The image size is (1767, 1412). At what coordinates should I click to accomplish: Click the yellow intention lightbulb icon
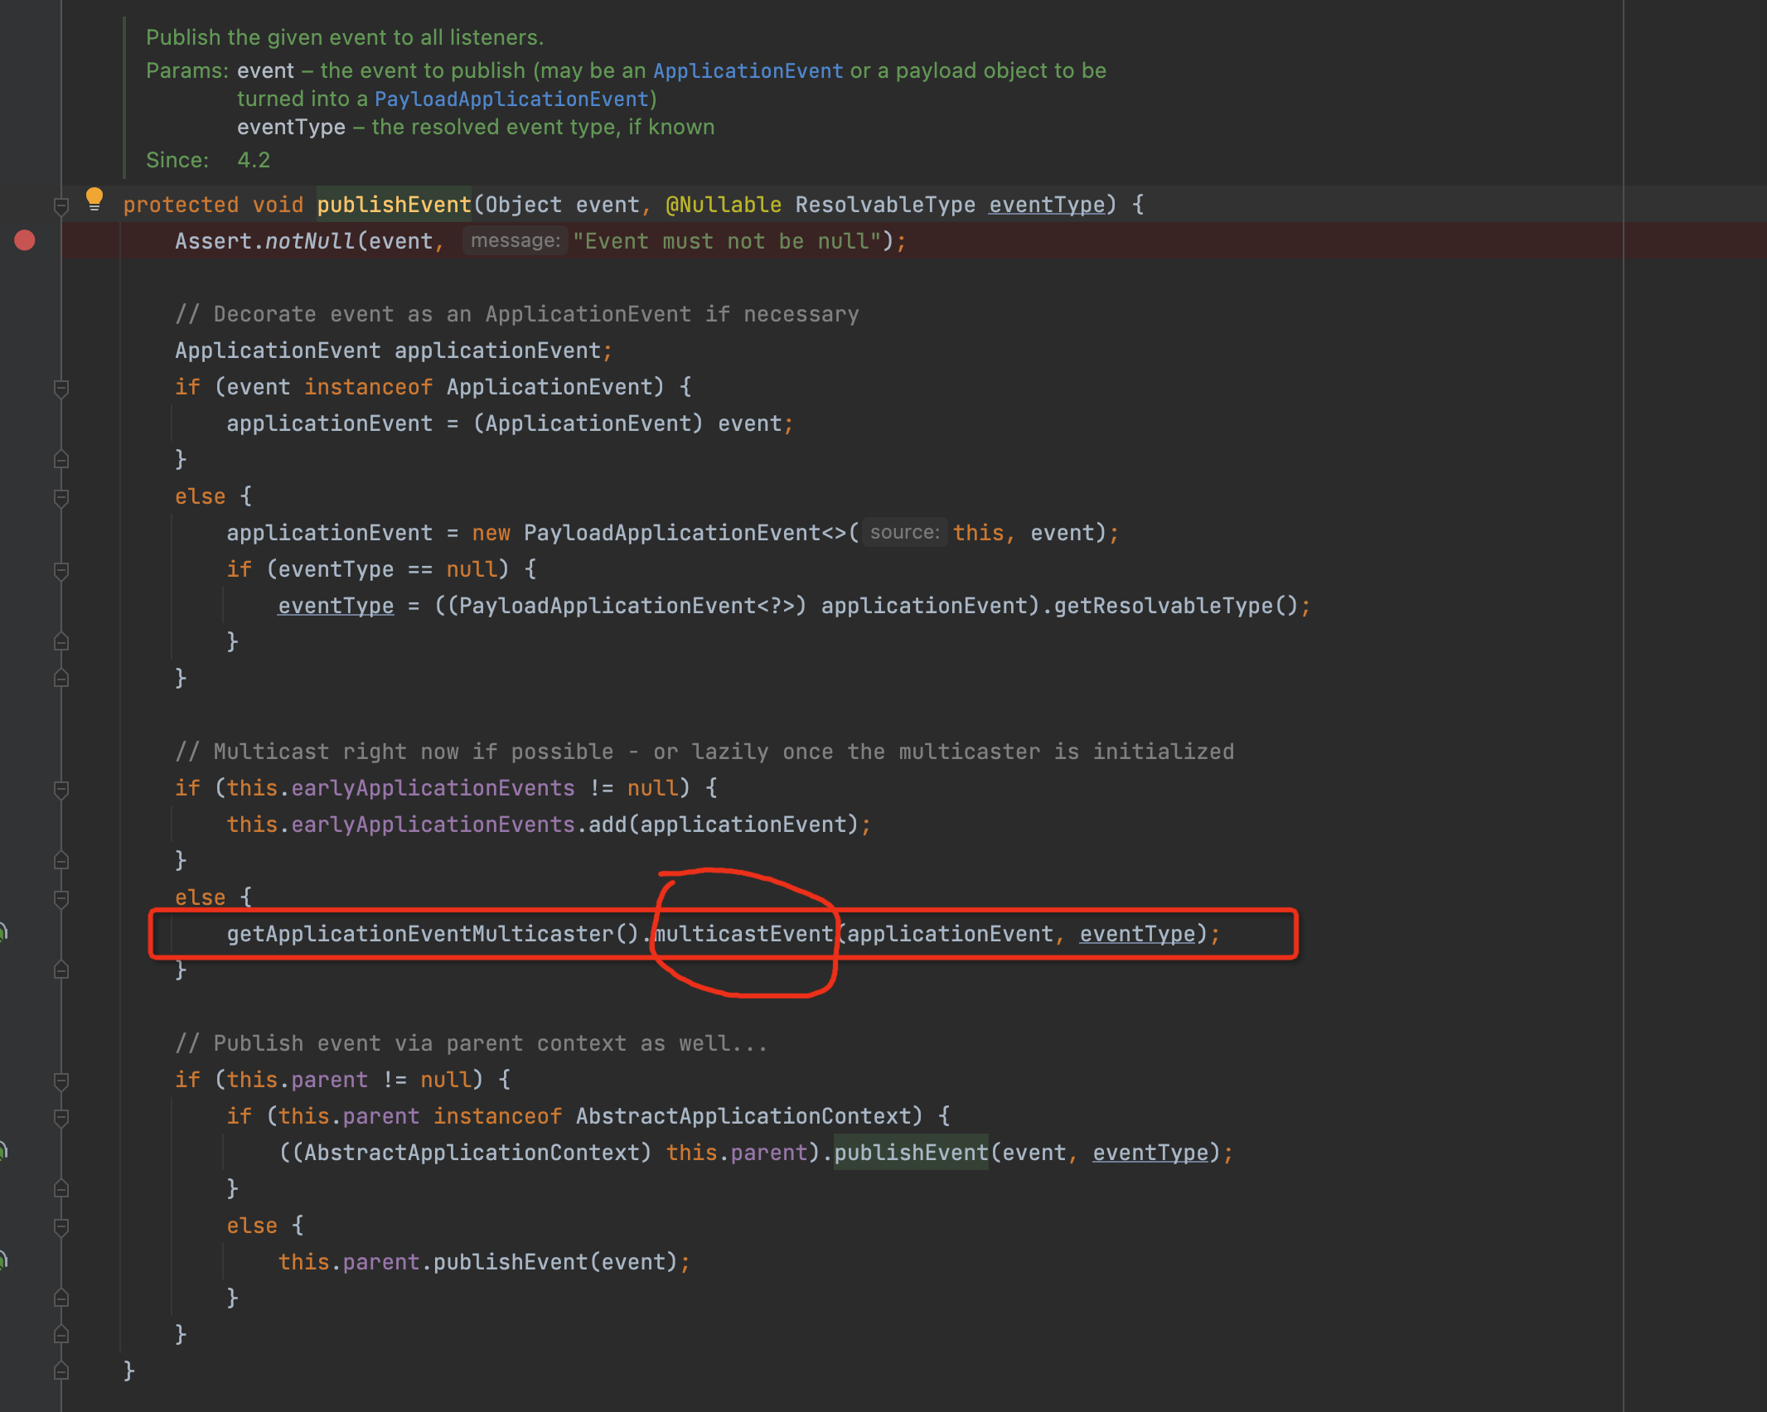pyautogui.click(x=94, y=198)
